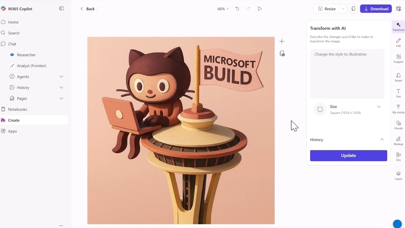This screenshot has height=228, width=405.
Task: Select the Edit tool
Action: click(398, 42)
